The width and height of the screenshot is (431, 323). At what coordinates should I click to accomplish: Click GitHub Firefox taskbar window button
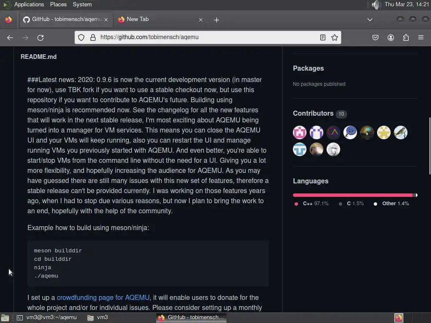click(x=192, y=318)
